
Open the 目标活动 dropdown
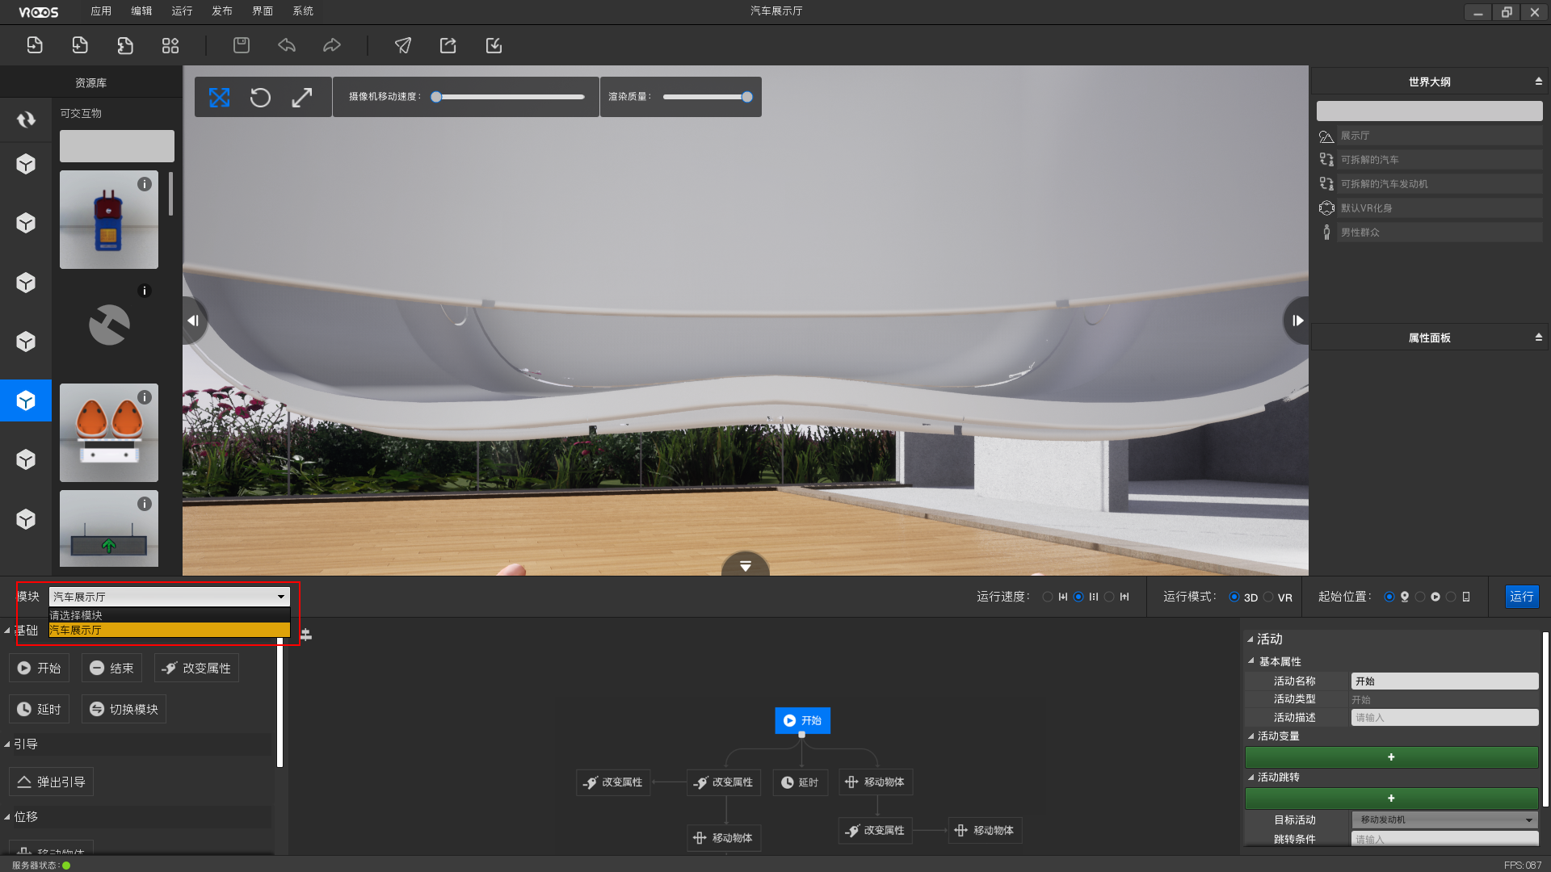tap(1444, 820)
